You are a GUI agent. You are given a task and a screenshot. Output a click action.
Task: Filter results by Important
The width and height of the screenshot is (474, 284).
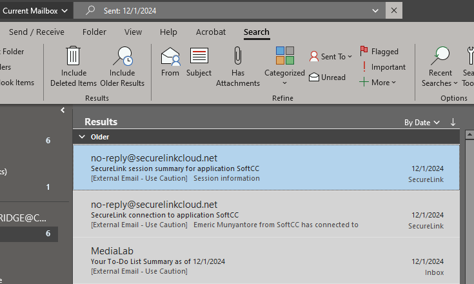click(x=383, y=67)
